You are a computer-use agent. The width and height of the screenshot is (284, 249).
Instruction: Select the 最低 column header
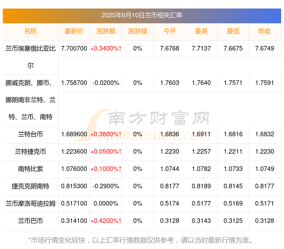pyautogui.click(x=233, y=31)
